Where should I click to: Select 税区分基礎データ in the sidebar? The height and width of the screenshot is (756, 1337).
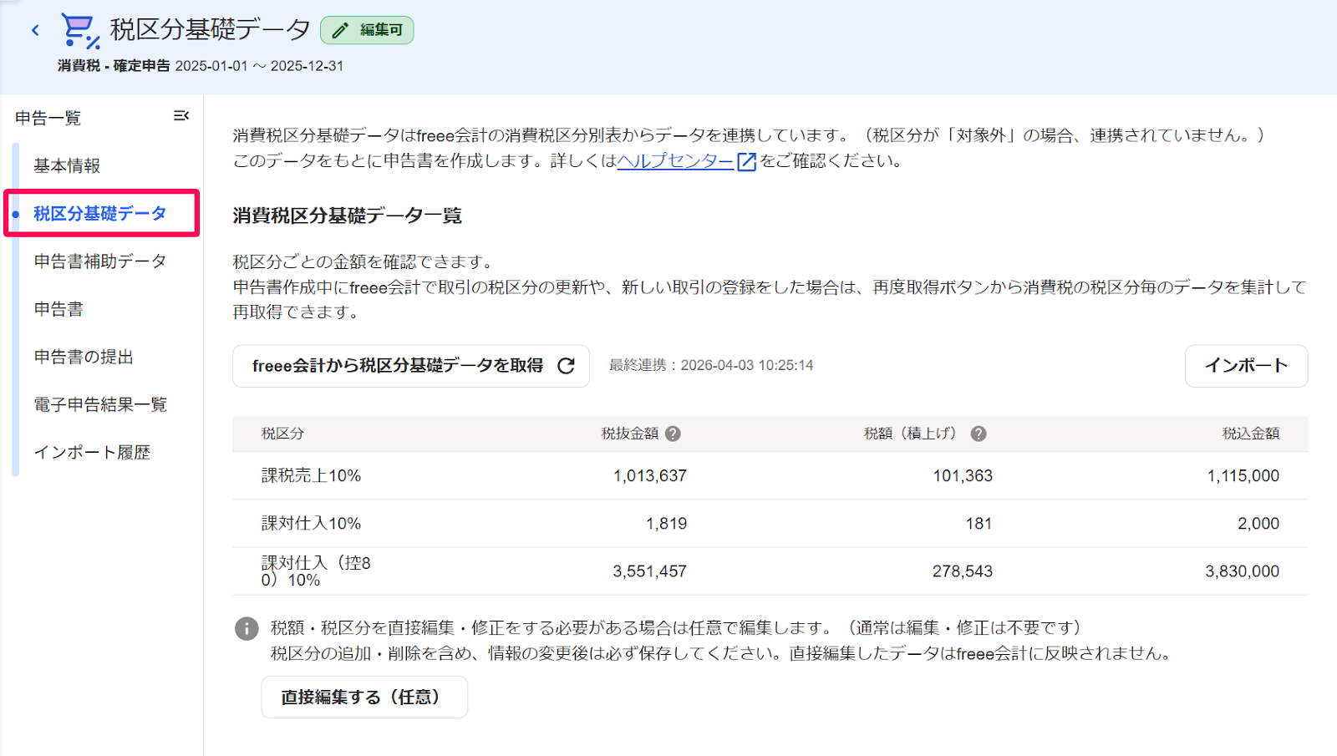click(100, 213)
